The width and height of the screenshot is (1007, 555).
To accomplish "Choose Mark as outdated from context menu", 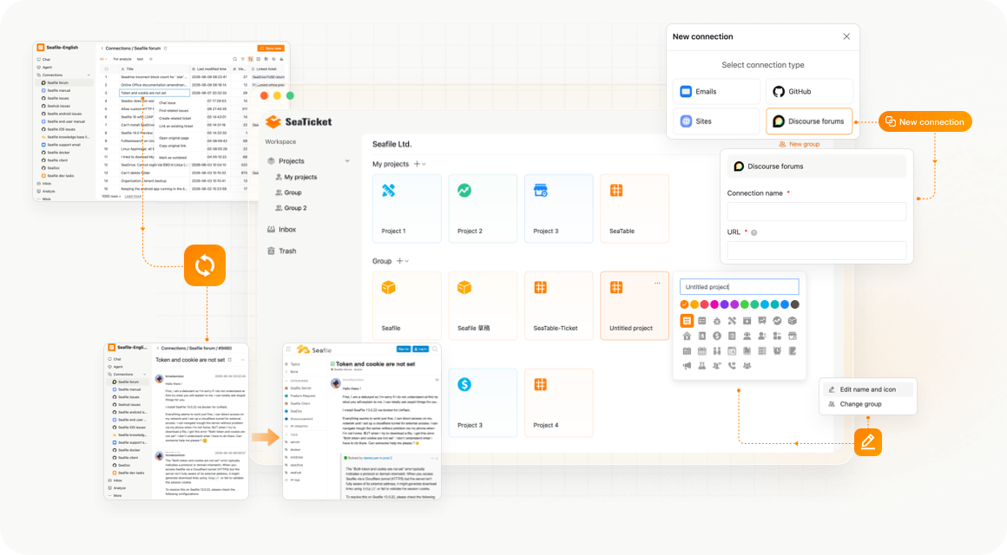I will [x=172, y=157].
